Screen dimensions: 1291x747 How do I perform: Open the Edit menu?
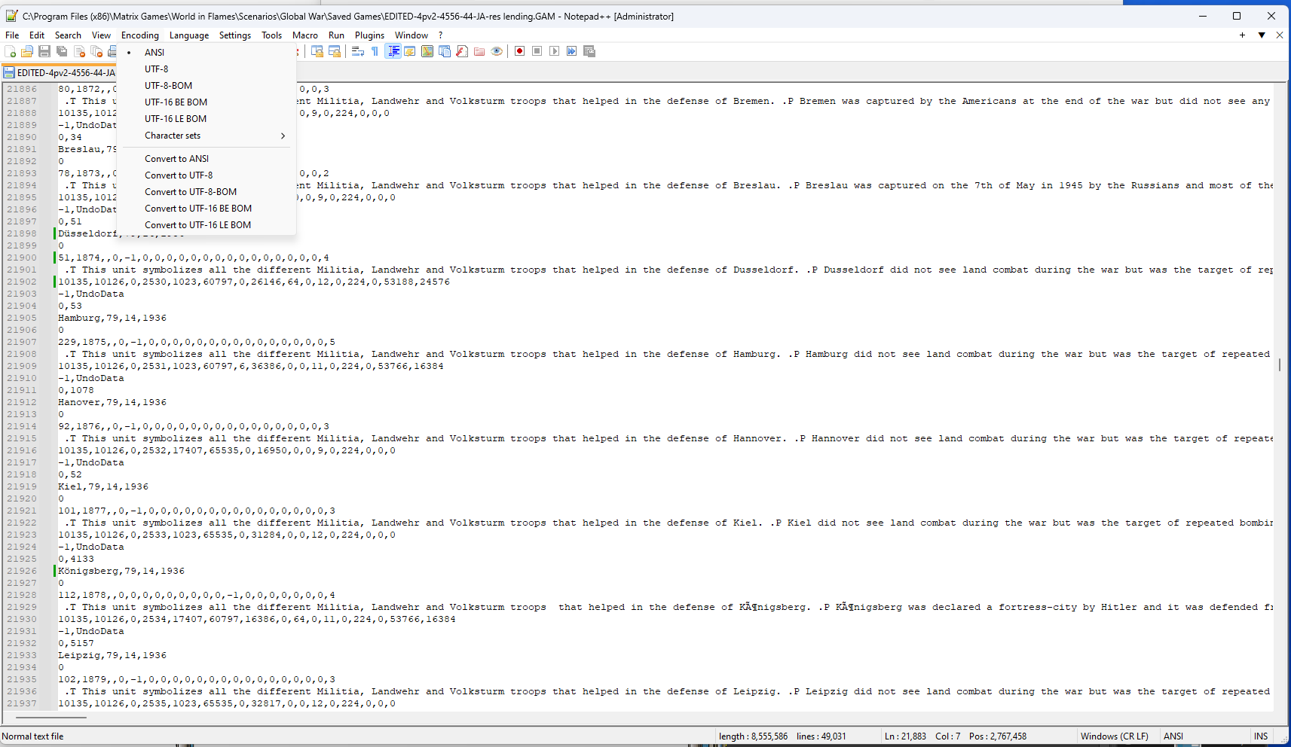coord(37,35)
